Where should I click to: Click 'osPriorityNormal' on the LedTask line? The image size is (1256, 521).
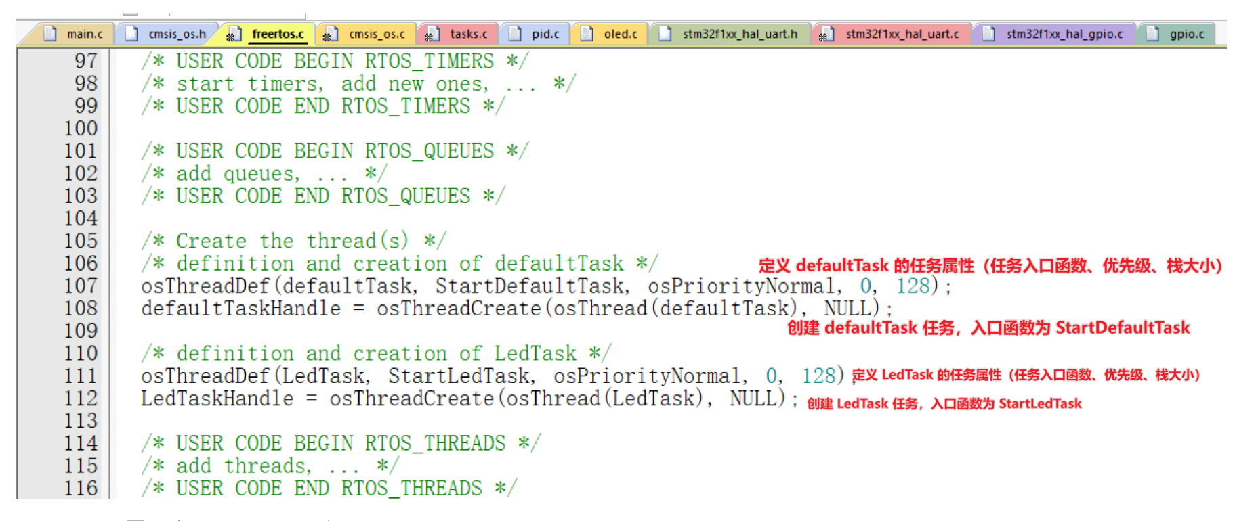pos(647,376)
